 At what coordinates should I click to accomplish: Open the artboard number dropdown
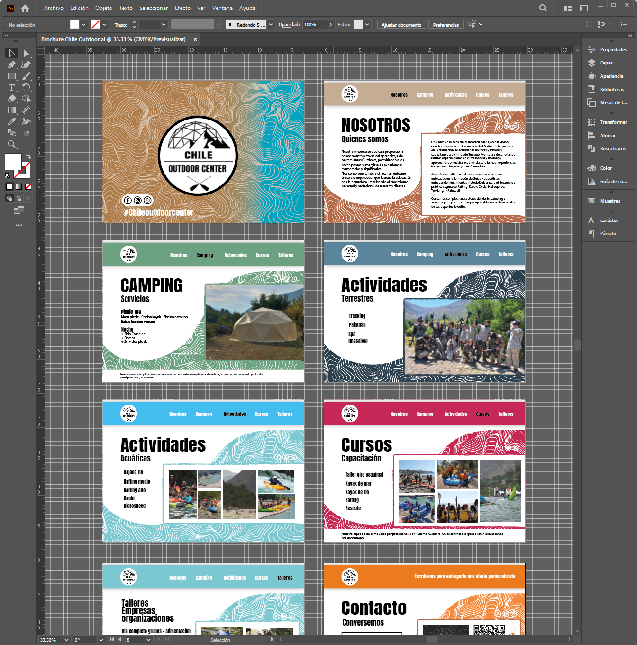pos(148,640)
